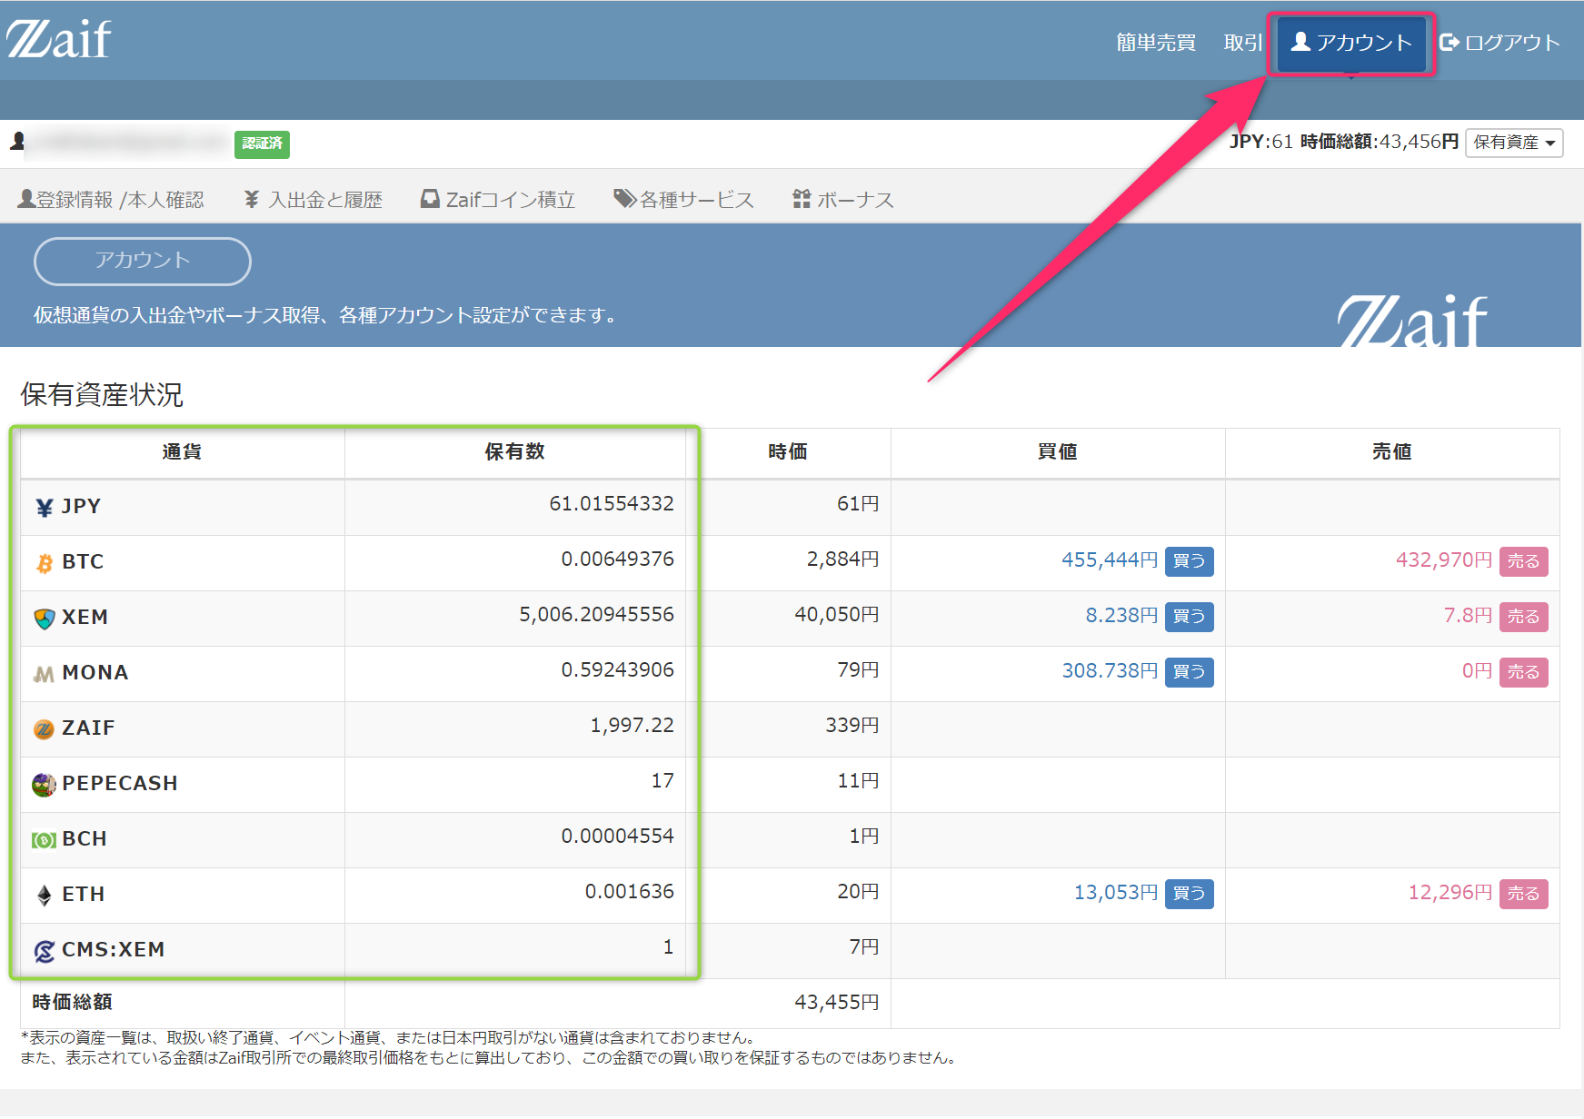Click the inbox icon beside Zaifコイン積立
This screenshot has height=1119, width=1584.
click(430, 199)
